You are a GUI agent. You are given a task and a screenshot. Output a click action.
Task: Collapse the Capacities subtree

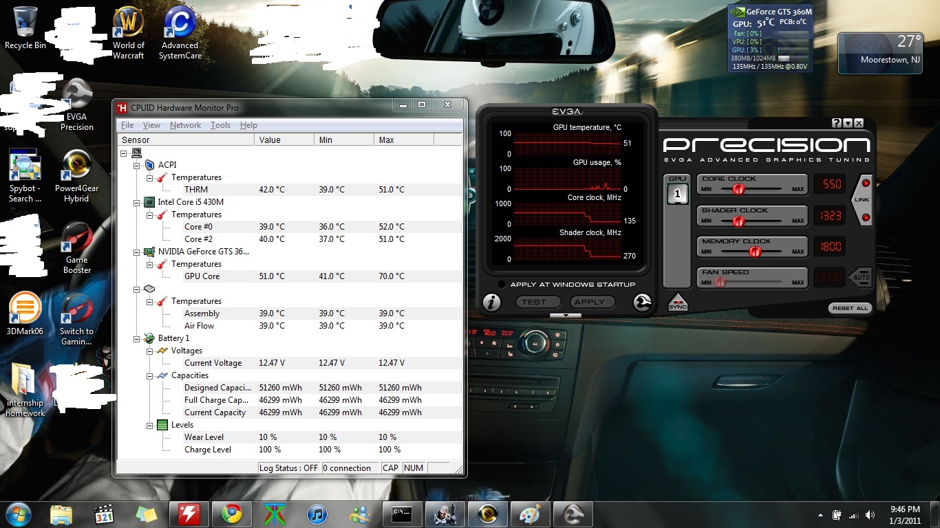point(149,375)
